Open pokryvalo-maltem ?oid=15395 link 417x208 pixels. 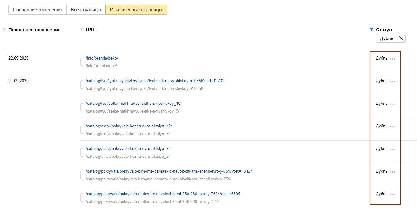pyautogui.click(x=163, y=194)
